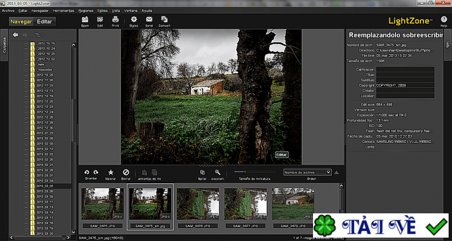Click the Valorar star icon
The width and height of the screenshot is (452, 241).
click(x=111, y=172)
